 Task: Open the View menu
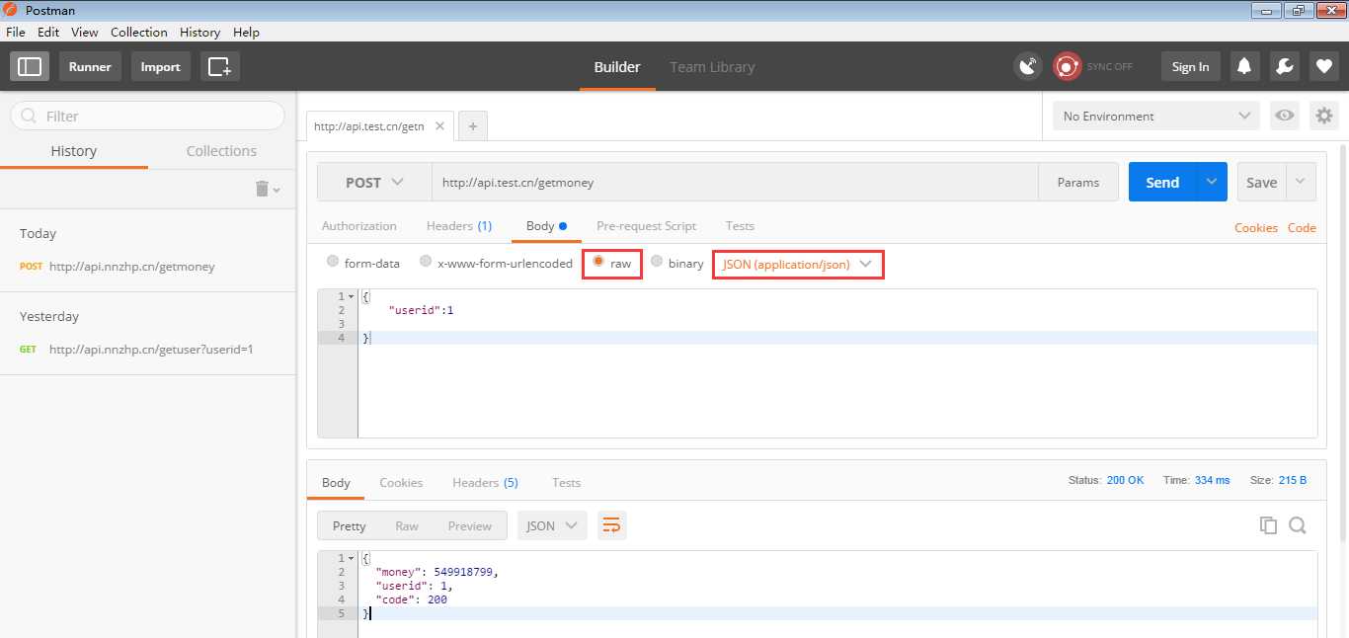pyautogui.click(x=85, y=32)
